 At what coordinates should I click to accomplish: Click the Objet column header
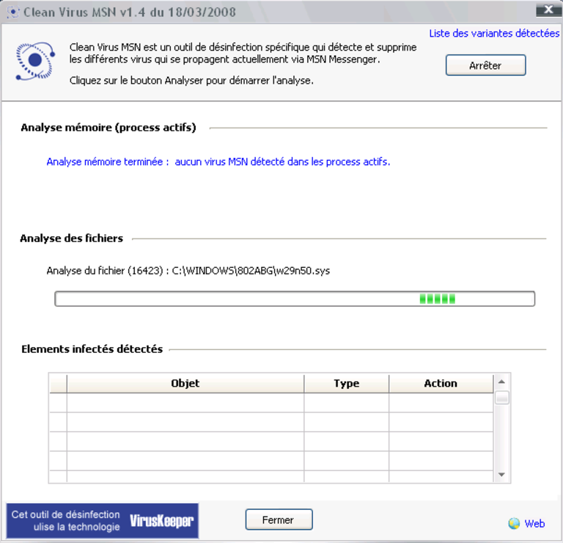click(x=185, y=383)
